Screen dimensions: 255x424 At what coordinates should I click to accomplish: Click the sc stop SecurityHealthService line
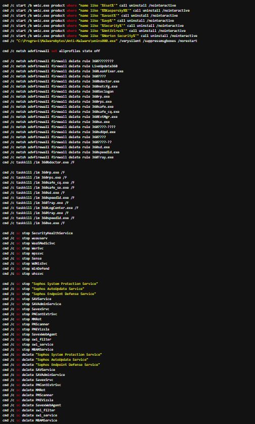tap(37, 233)
